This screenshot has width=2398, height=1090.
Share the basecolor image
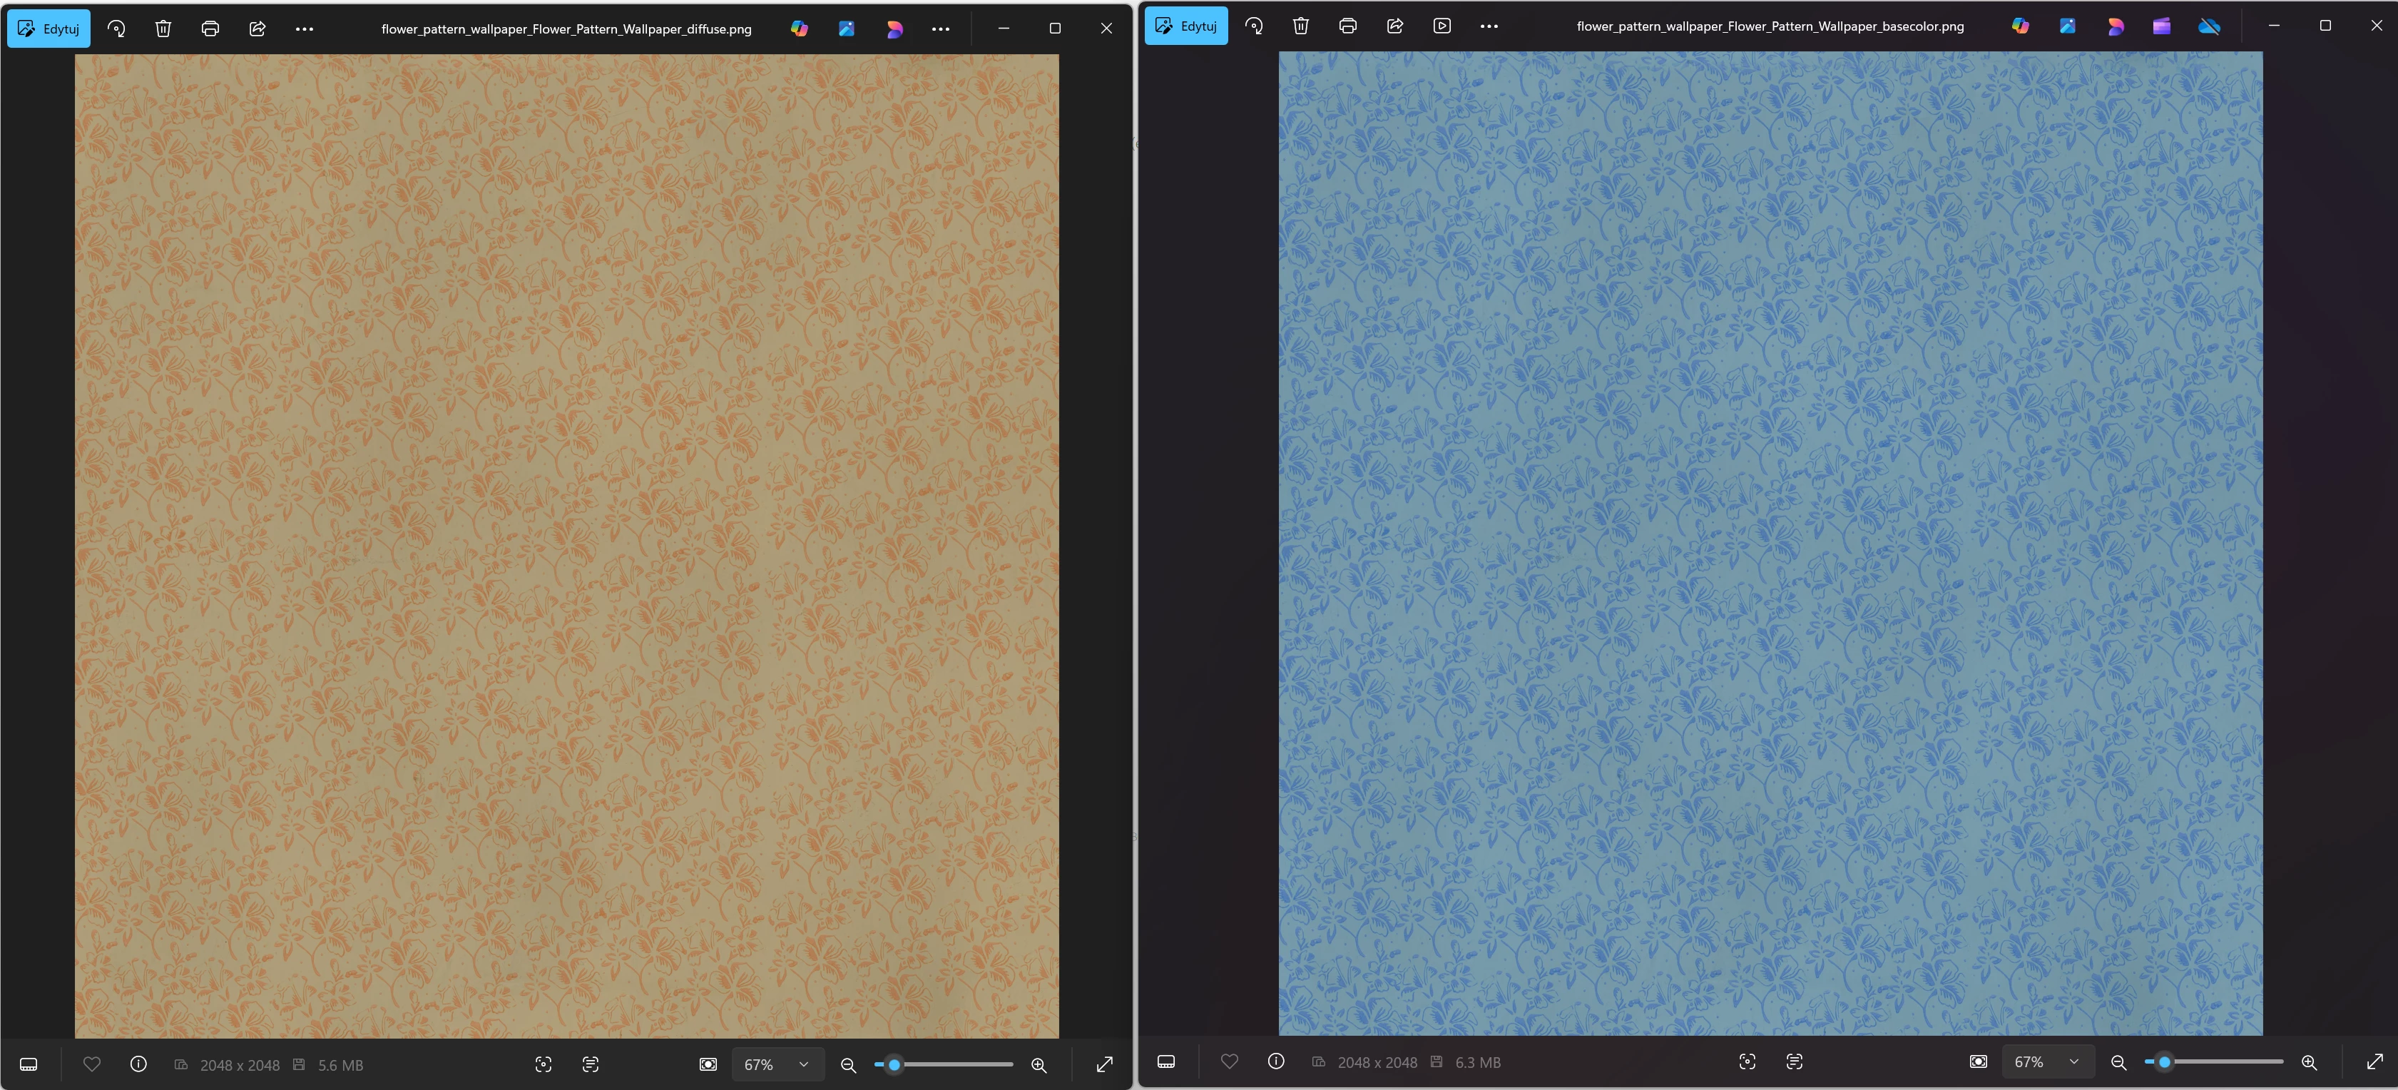pos(1394,26)
